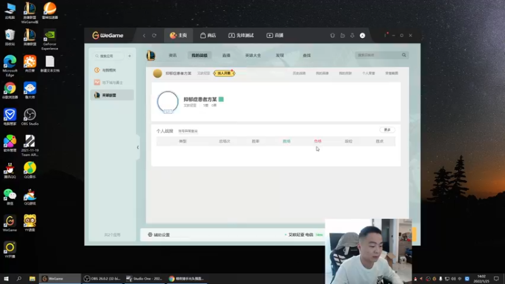Switch to OBS in the taskbar
Viewport: 505px width, 284px height.
pyautogui.click(x=101, y=278)
